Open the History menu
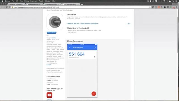This screenshot has width=179, height=101. coord(27,1)
